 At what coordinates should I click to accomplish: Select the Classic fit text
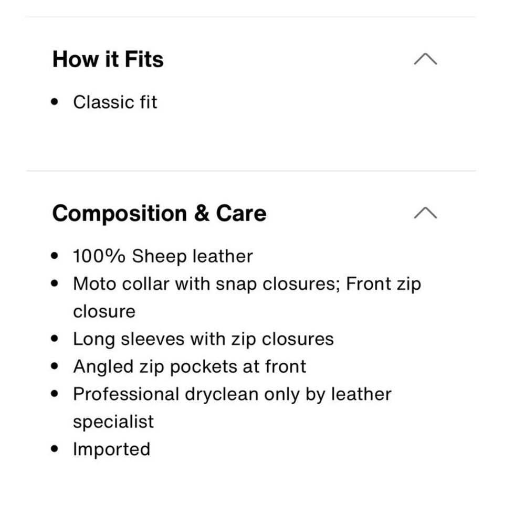click(x=115, y=102)
